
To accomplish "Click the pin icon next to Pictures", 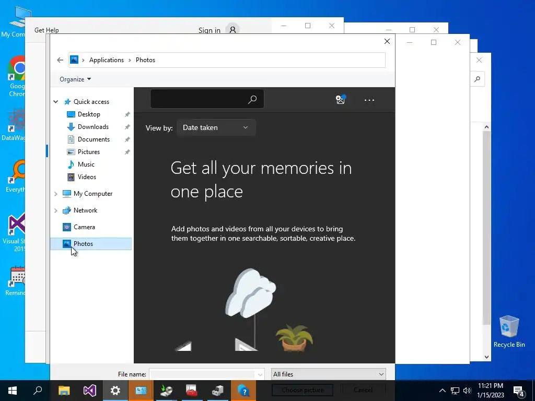I will [127, 152].
